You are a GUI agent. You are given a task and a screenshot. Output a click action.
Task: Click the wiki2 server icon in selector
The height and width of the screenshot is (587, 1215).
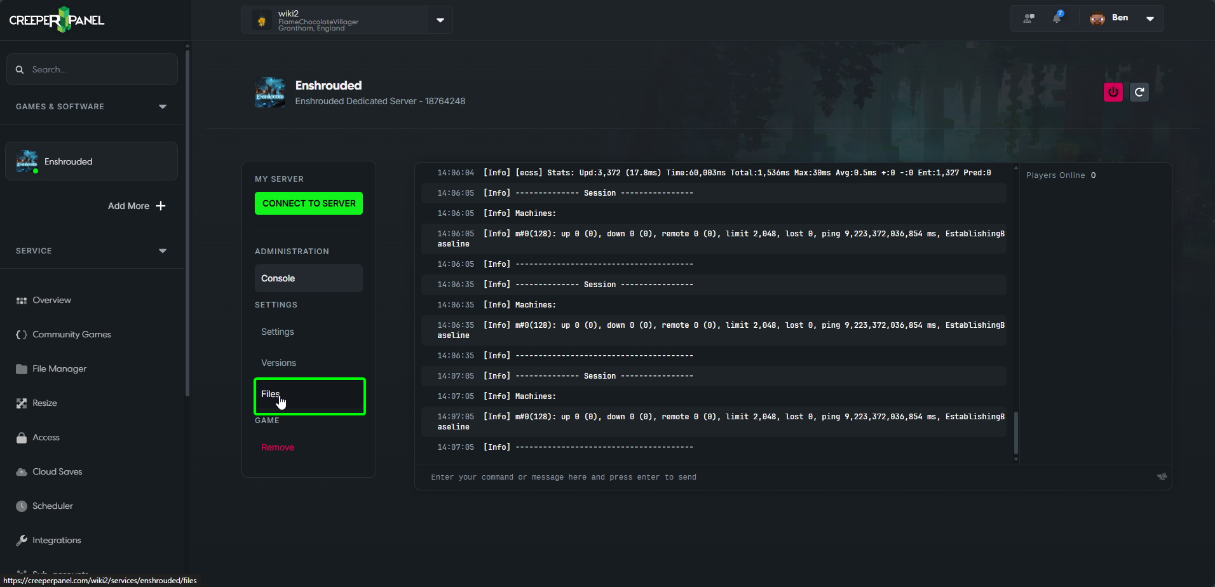[x=261, y=20]
